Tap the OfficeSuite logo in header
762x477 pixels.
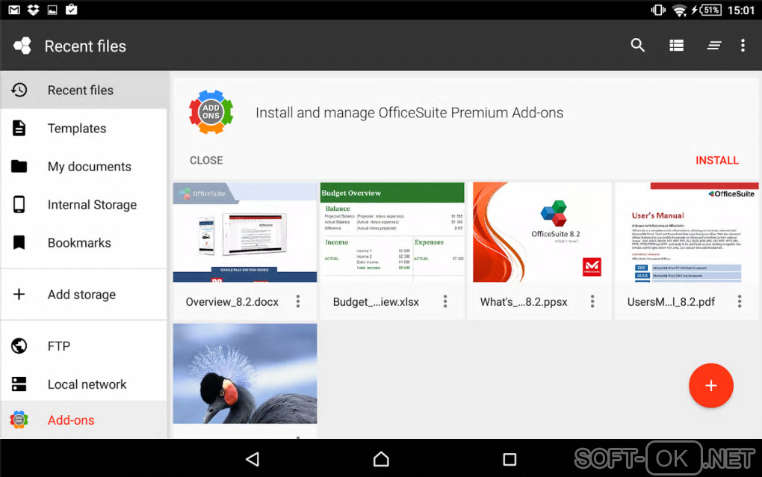pos(22,46)
